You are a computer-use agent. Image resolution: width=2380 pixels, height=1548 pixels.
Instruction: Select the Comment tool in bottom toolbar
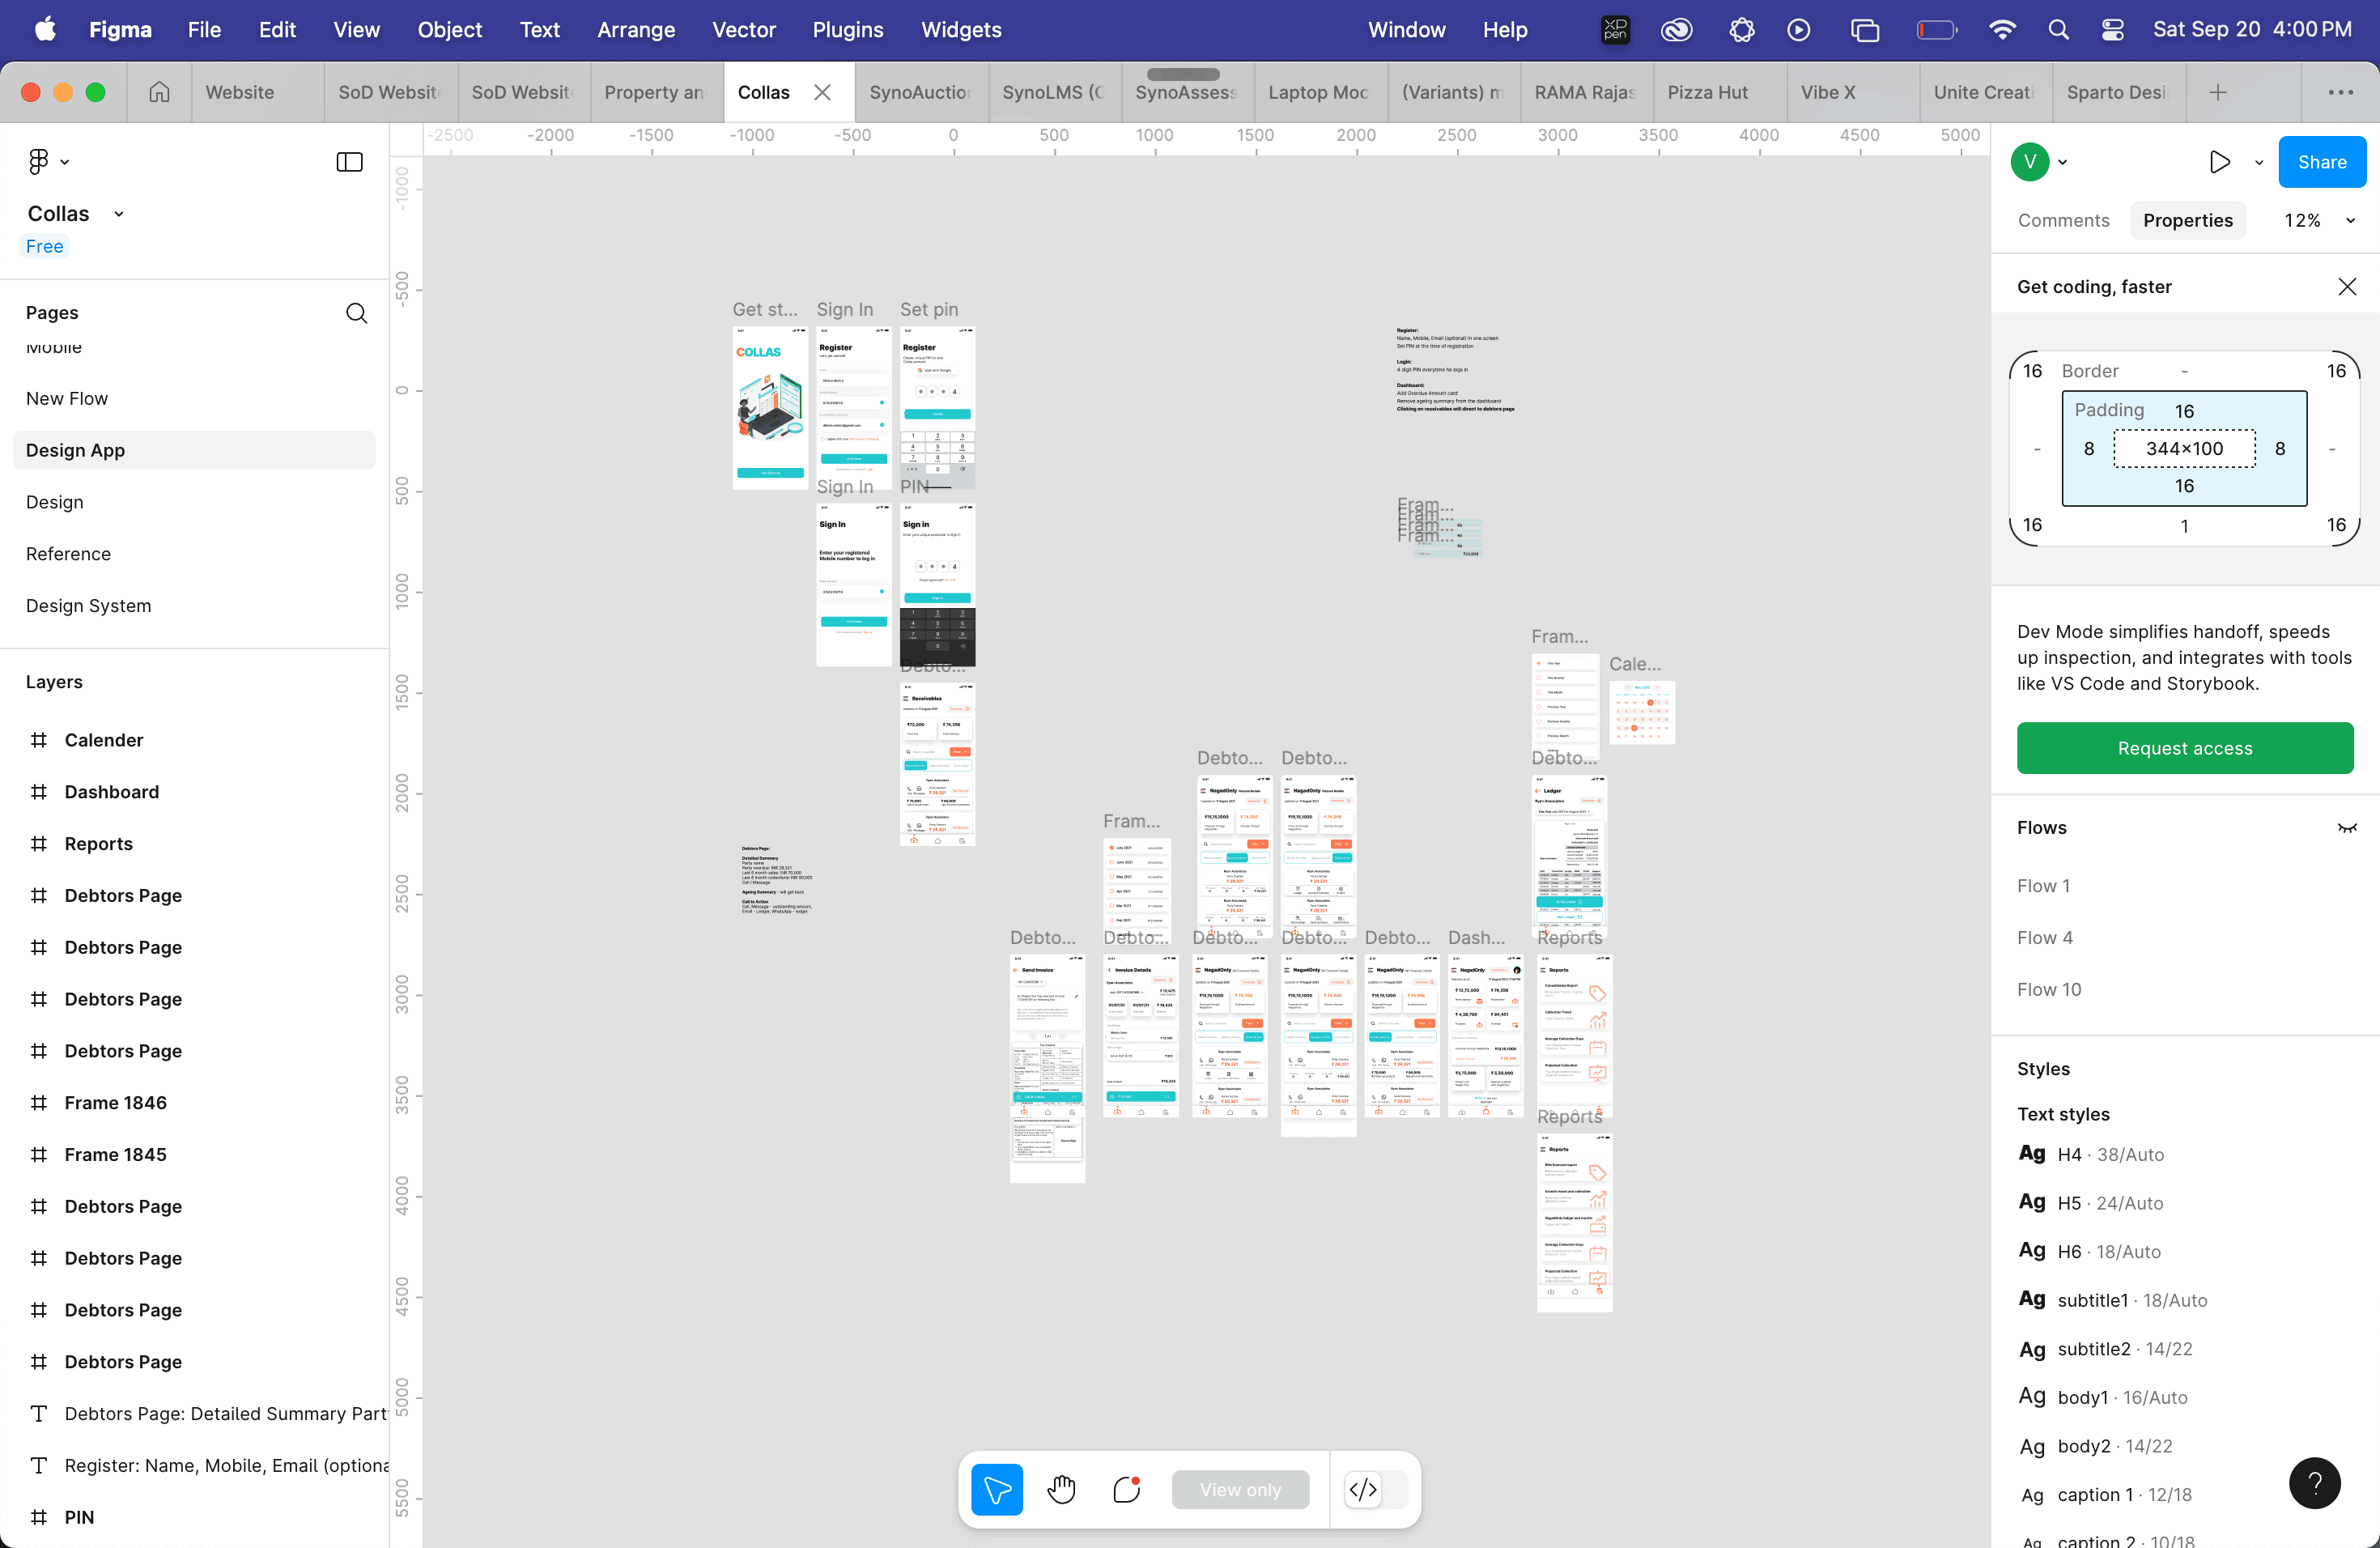tap(1126, 1489)
